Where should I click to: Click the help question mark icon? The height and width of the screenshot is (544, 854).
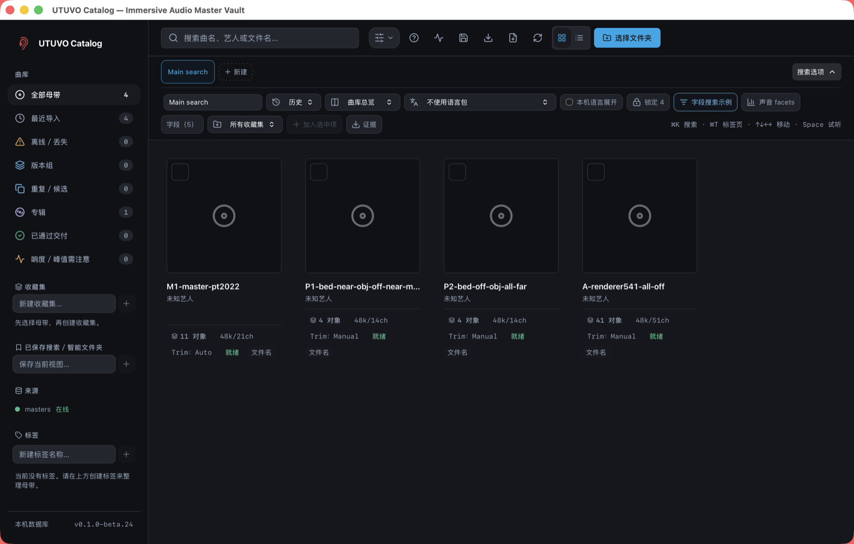pos(414,38)
